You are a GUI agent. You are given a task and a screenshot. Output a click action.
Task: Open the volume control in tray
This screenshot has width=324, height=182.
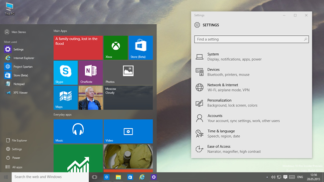[273, 177]
